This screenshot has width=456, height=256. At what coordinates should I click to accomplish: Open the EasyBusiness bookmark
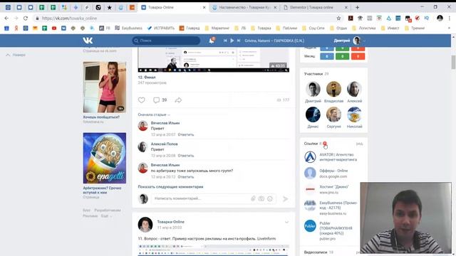[x=128, y=28]
